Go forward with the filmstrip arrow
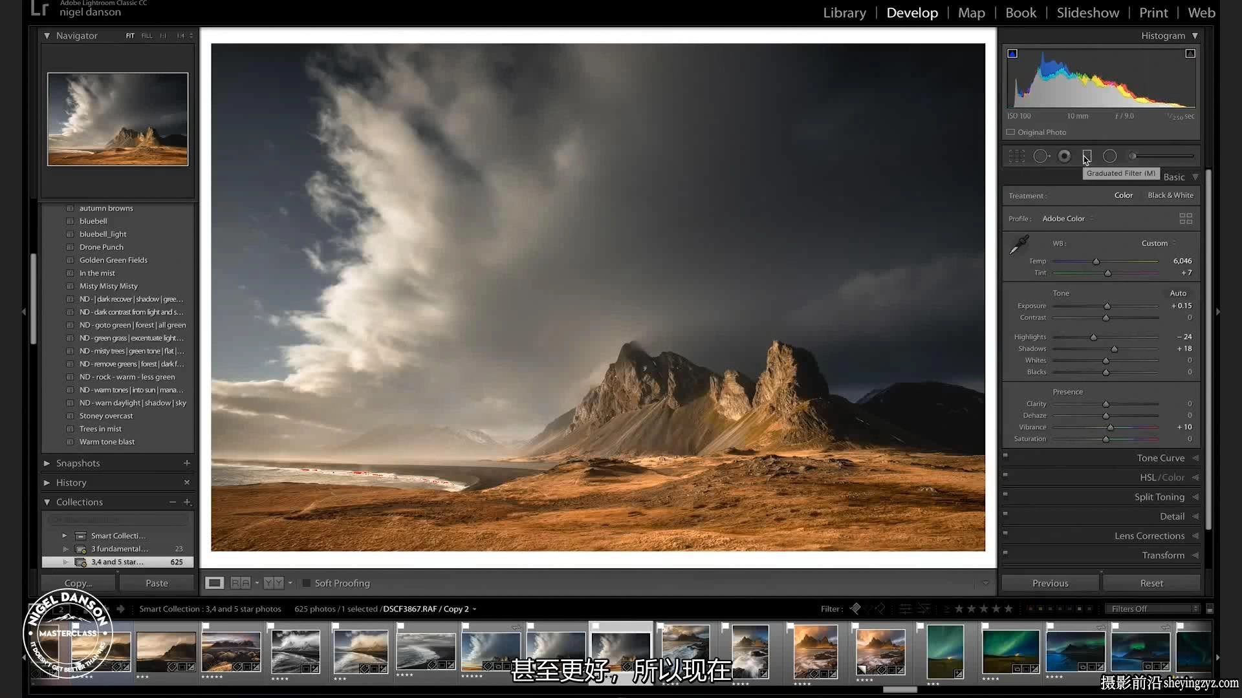1242x698 pixels. click(x=120, y=609)
